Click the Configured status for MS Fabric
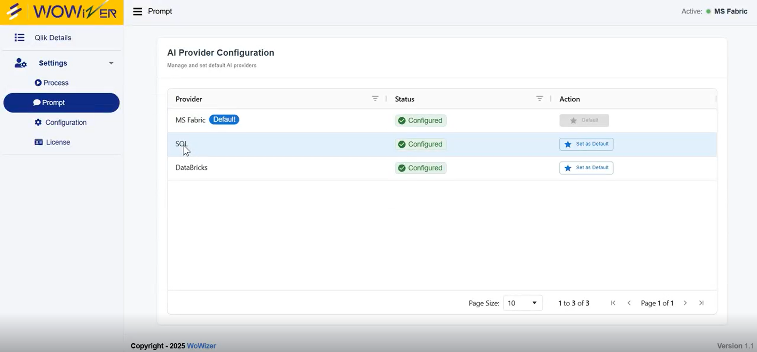This screenshot has width=757, height=352. click(x=421, y=121)
